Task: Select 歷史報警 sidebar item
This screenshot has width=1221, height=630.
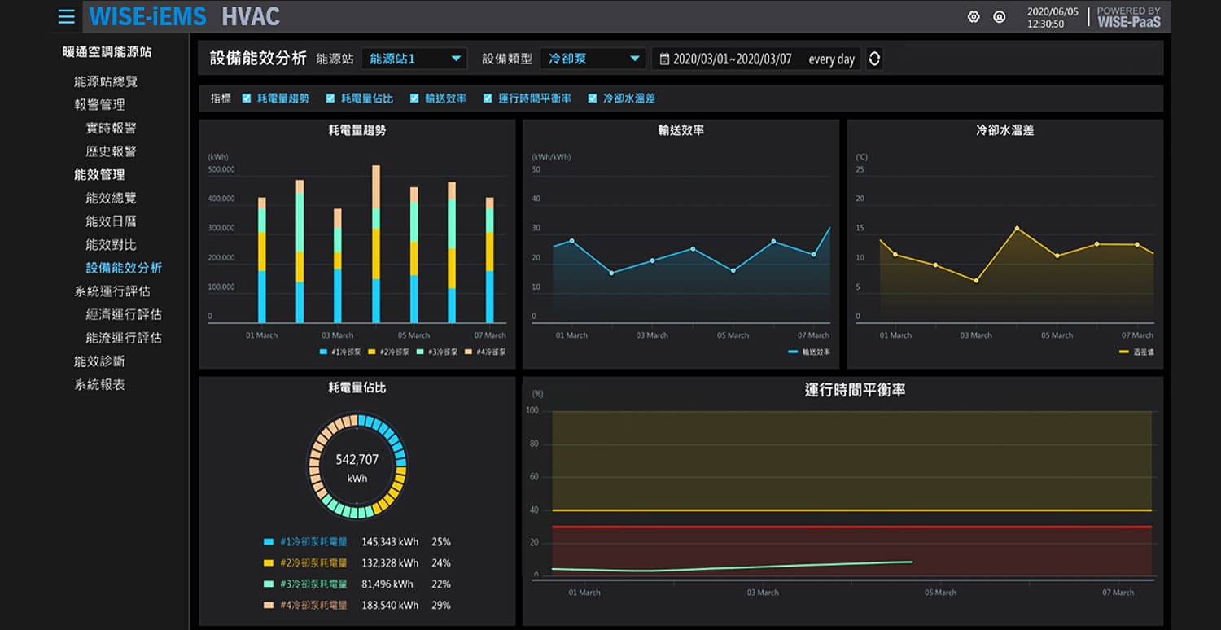Action: (x=111, y=151)
